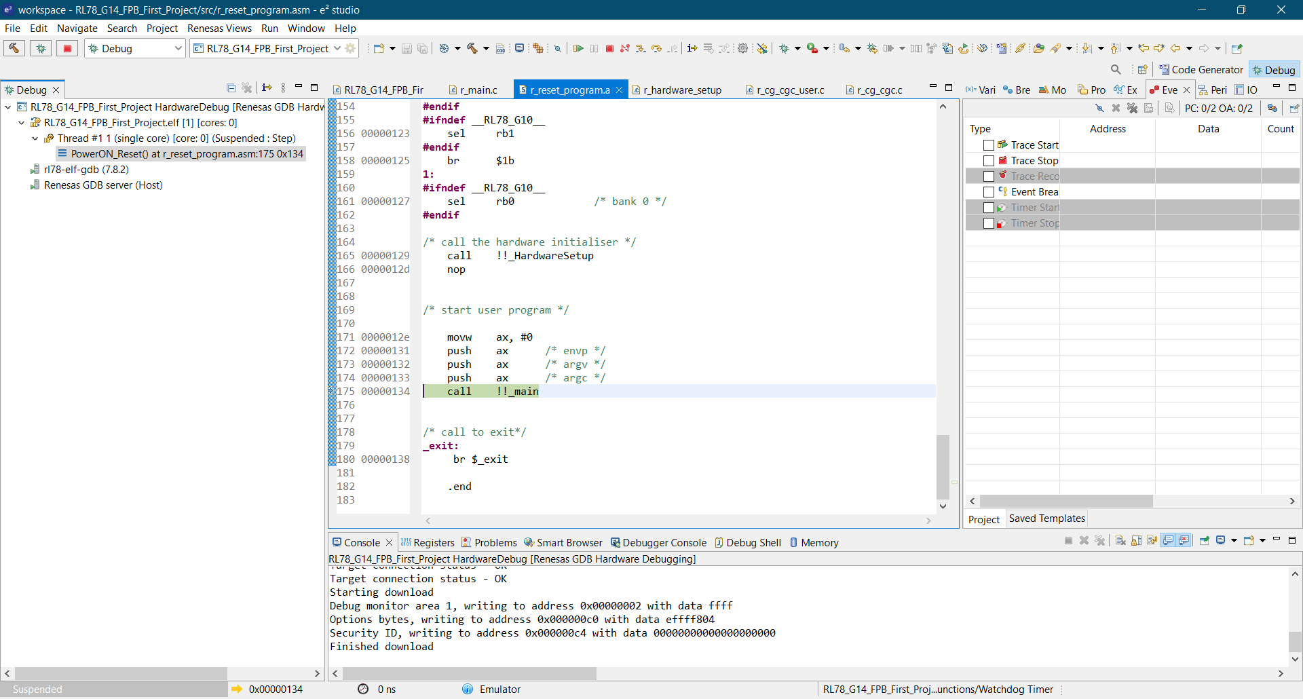Click the Step Into debugger icon
Screen dimensions: 1303x699
(x=641, y=48)
